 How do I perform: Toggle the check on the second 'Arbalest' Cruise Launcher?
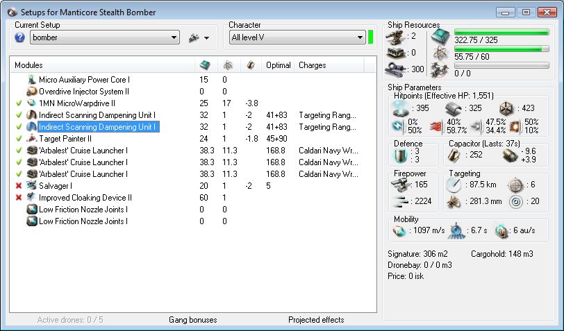point(19,162)
